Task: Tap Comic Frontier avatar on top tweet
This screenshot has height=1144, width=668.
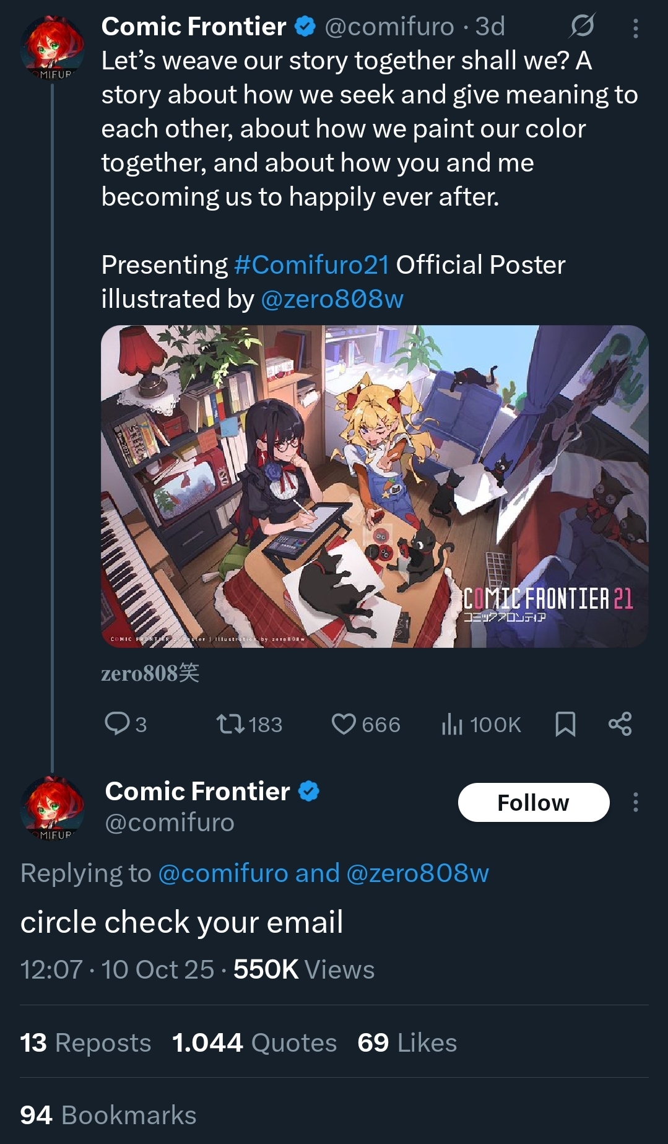Action: [52, 48]
